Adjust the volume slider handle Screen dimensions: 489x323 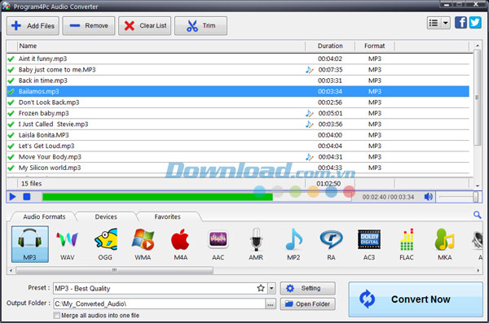[475, 197]
